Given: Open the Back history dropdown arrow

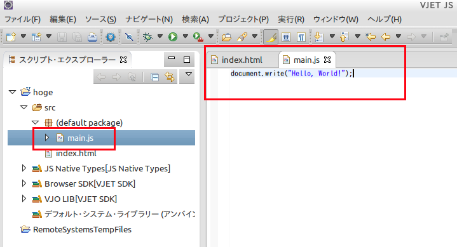Looking at the screenshot, I should [399, 36].
